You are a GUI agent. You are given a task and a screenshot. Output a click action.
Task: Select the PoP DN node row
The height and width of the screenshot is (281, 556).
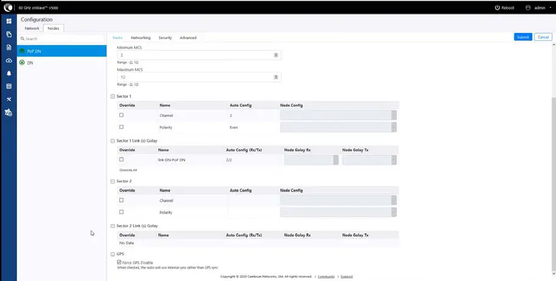click(x=62, y=51)
